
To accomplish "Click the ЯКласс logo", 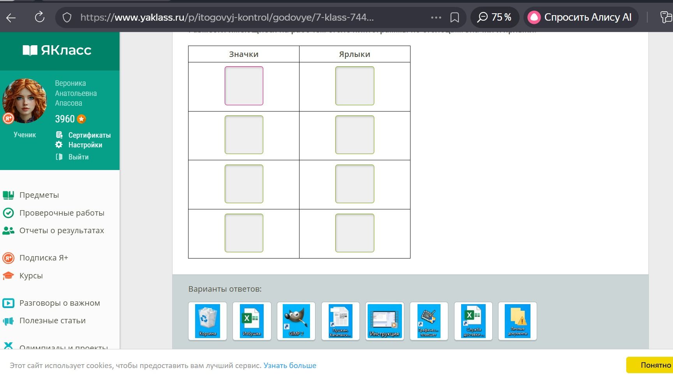I will point(57,50).
